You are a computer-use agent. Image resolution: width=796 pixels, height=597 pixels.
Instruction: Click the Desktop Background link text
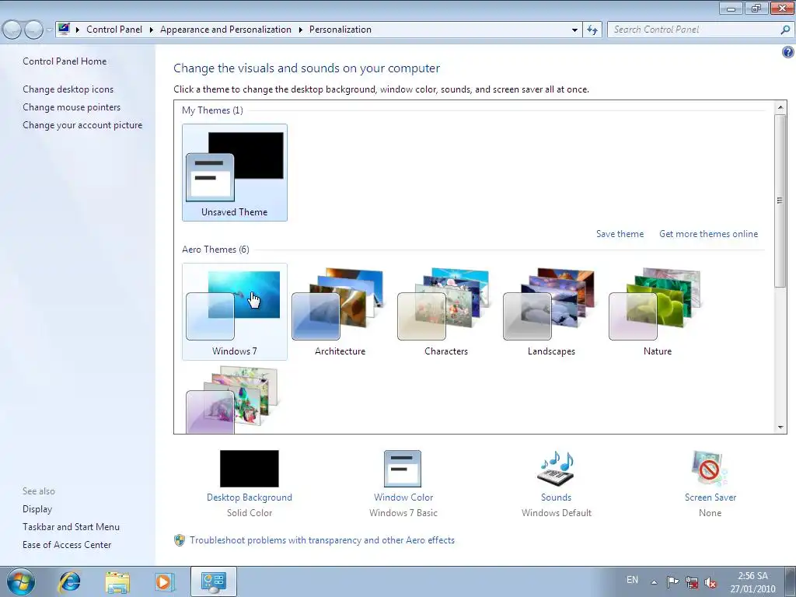(250, 497)
